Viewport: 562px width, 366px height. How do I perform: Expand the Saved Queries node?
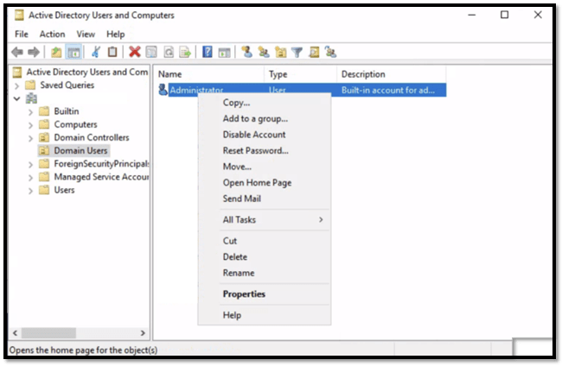(x=16, y=85)
